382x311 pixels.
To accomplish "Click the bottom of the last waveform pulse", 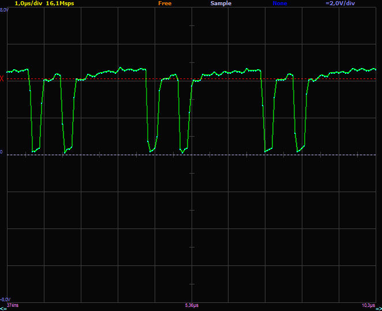I will coord(300,150).
